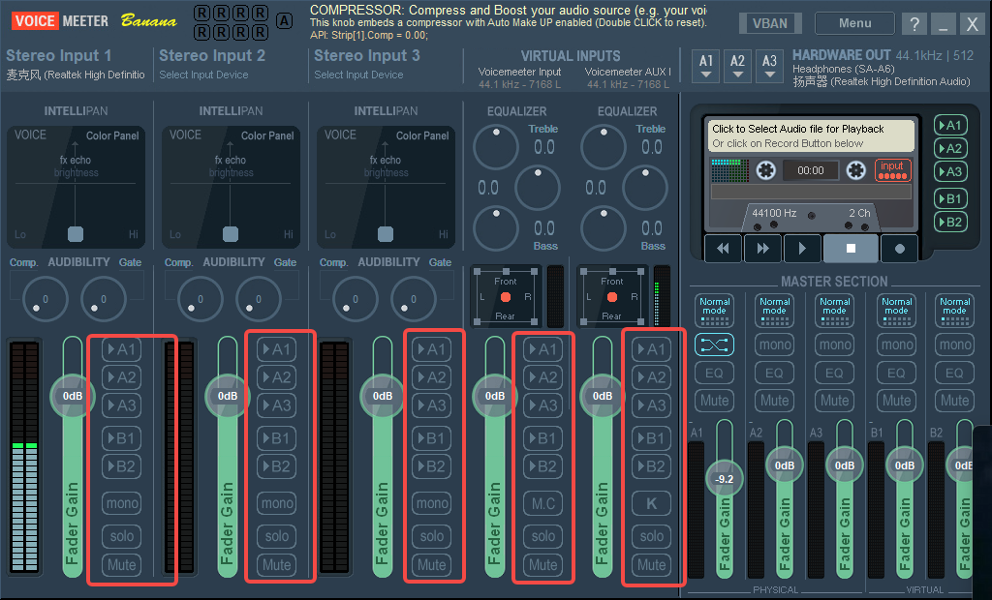Select input device for Stereo Input 2

203,75
